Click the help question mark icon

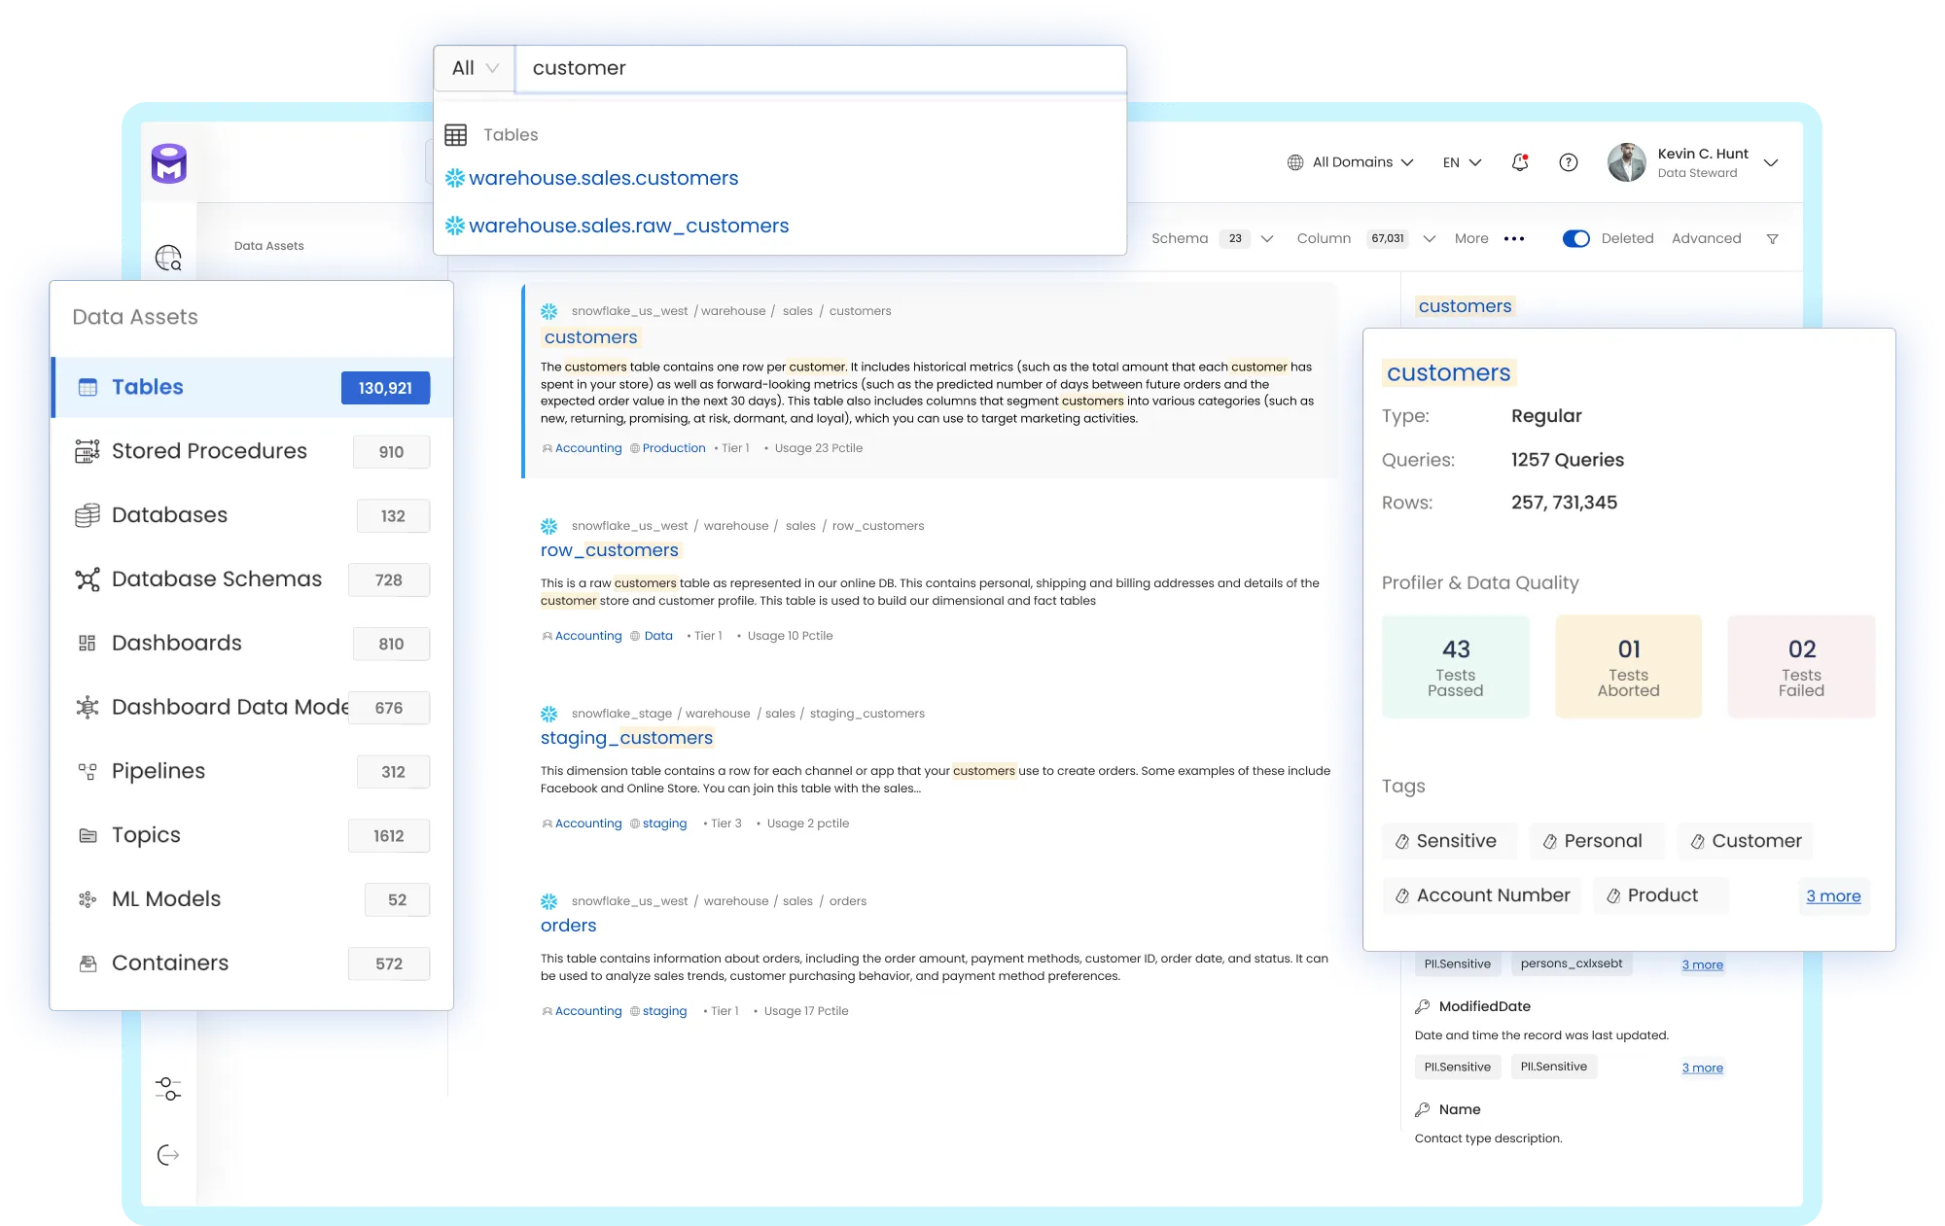pyautogui.click(x=1569, y=162)
